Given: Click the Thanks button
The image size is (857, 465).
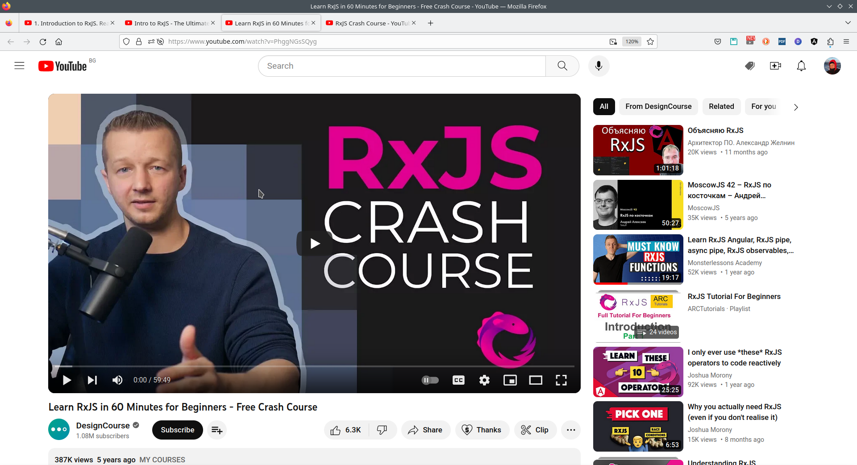Looking at the screenshot, I should pos(482,430).
